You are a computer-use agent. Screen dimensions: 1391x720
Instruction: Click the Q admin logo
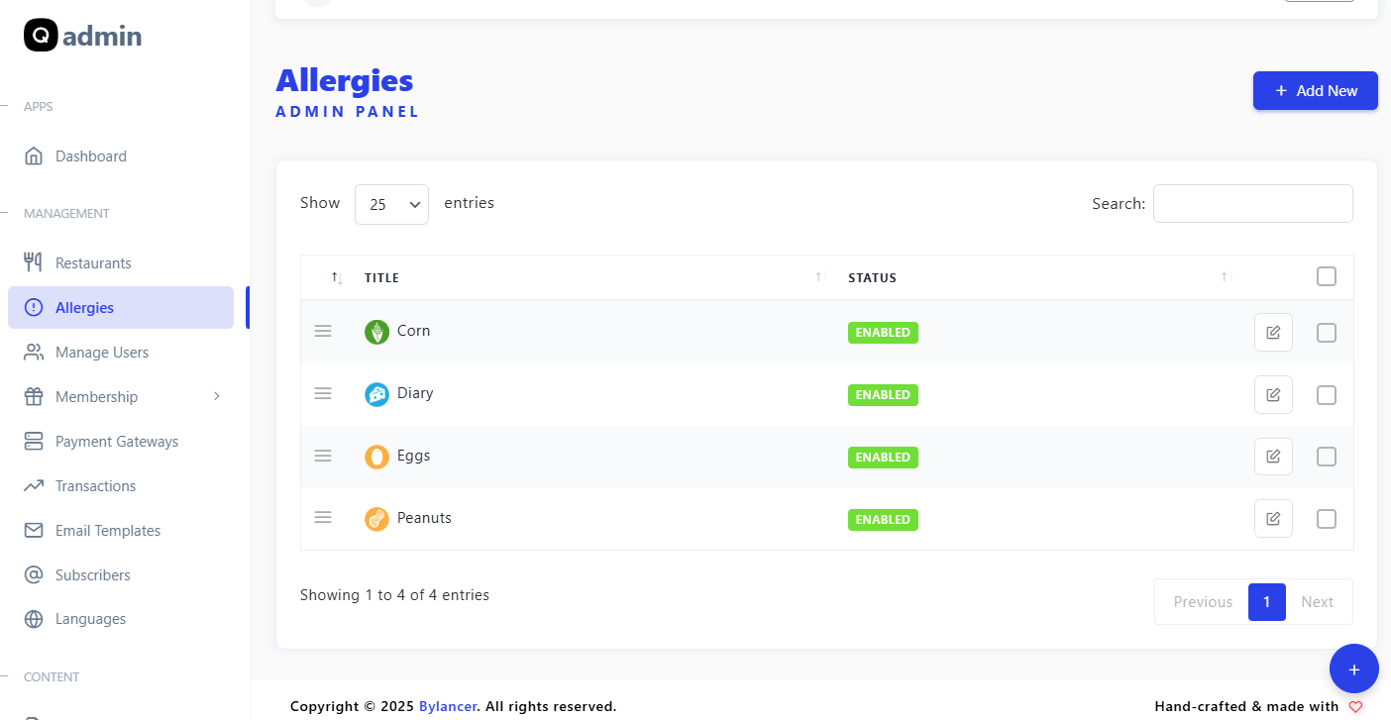coord(83,37)
